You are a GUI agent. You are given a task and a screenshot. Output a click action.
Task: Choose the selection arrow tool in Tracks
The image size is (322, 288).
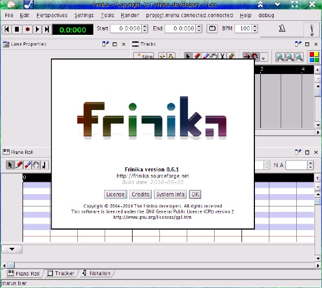(x=188, y=56)
